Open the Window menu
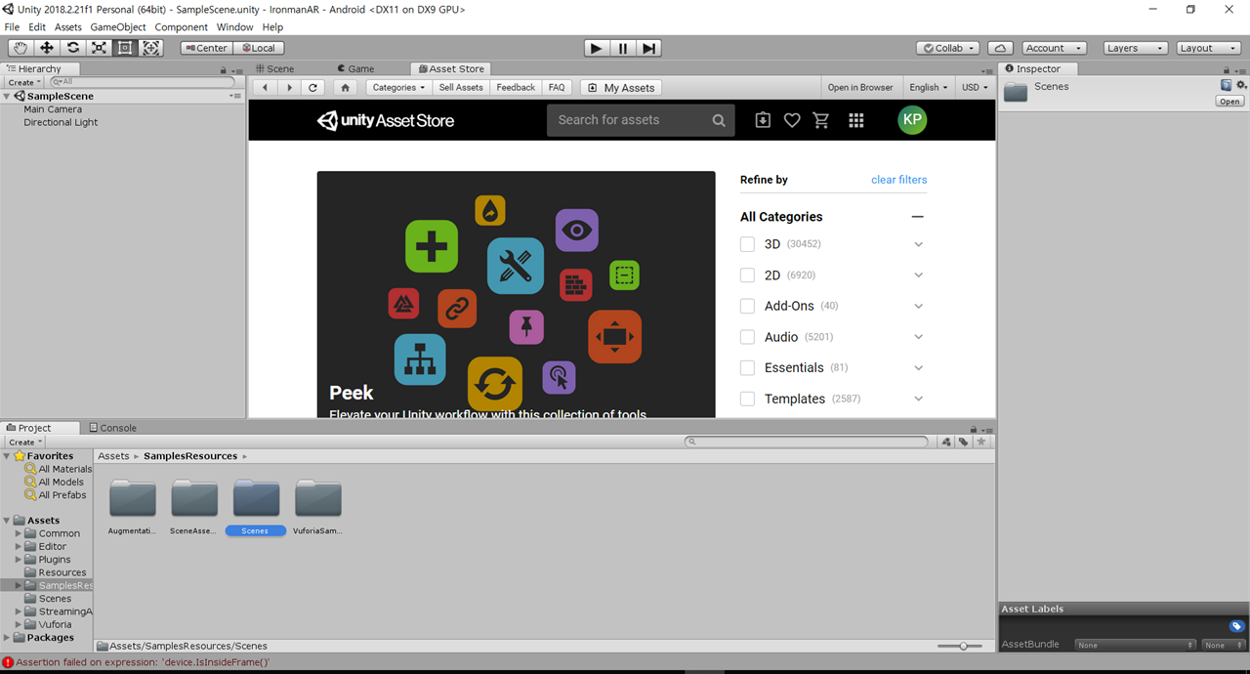The height and width of the screenshot is (674, 1250). pos(234,27)
